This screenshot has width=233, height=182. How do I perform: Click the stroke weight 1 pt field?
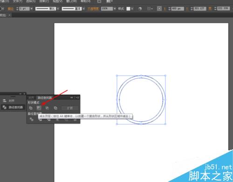(x=24, y=9)
